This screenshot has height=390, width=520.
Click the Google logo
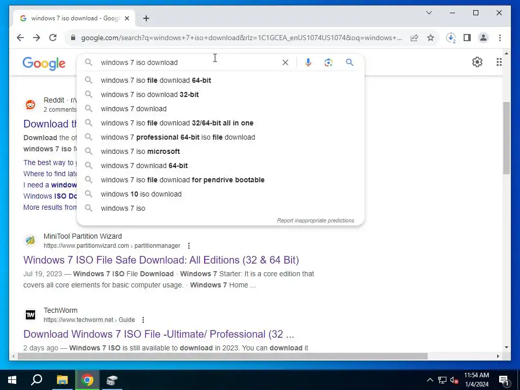click(x=44, y=63)
